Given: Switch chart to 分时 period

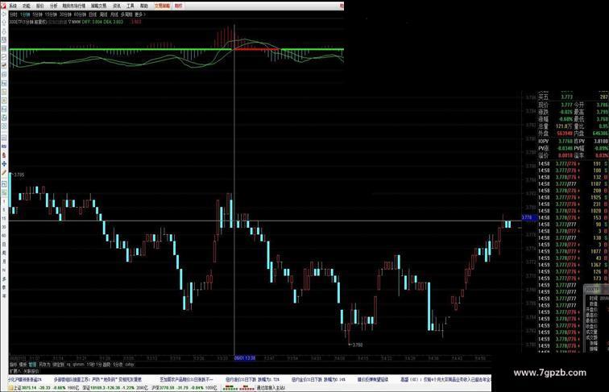Looking at the screenshot, I should 14,14.
